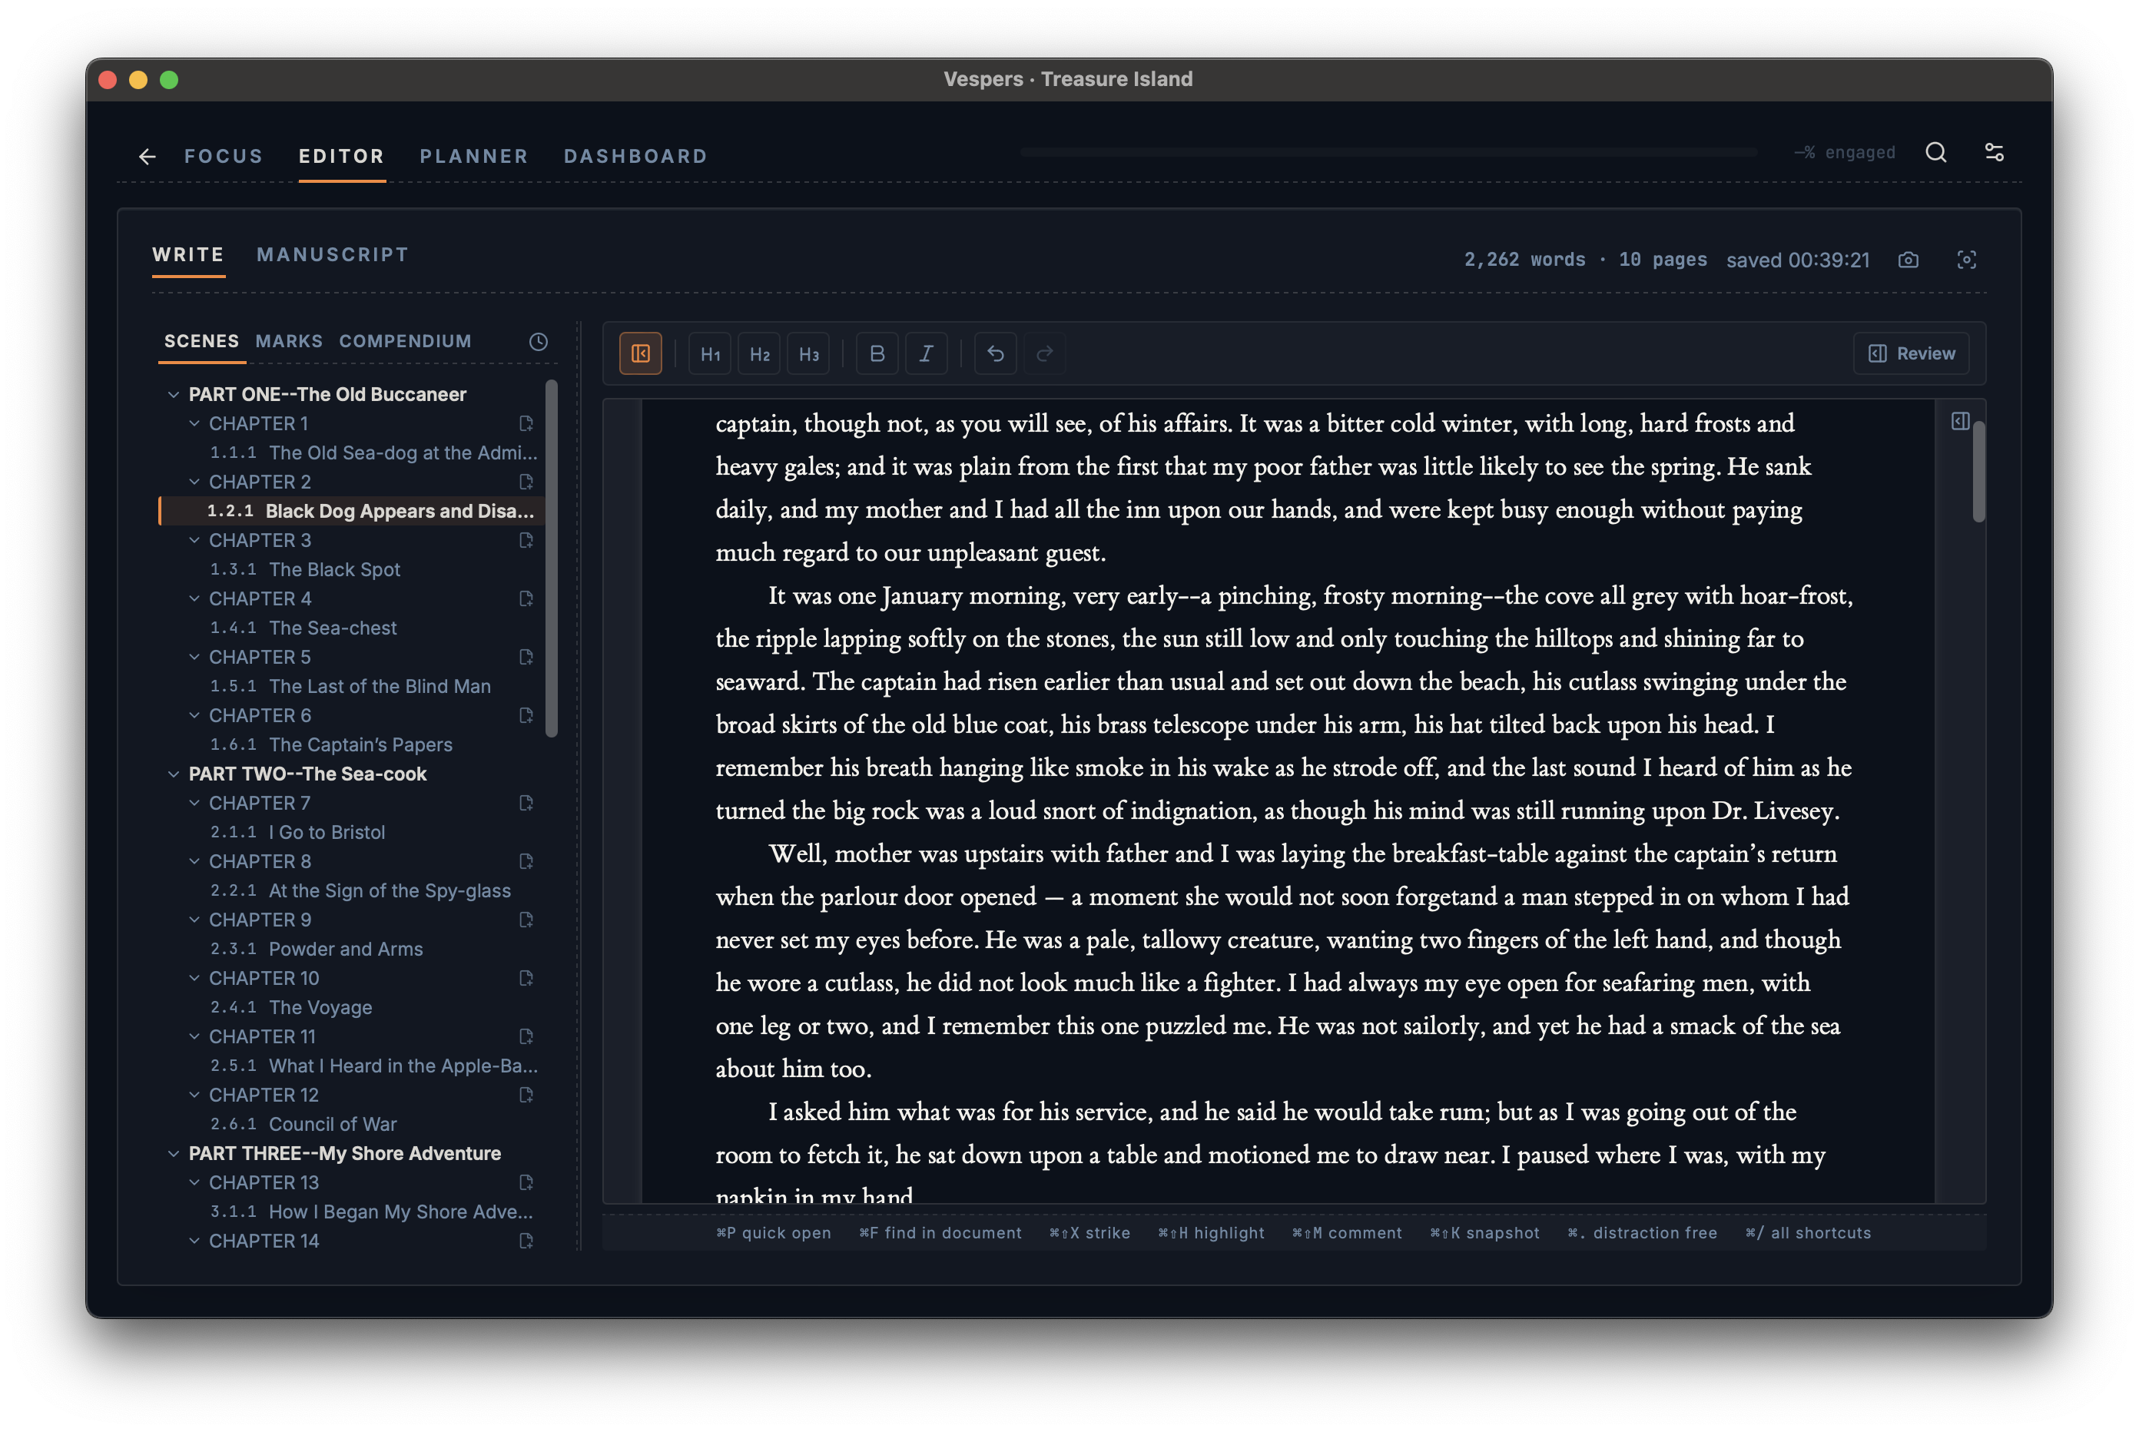
Task: Click the scenes list scrollbar
Action: tap(552, 559)
